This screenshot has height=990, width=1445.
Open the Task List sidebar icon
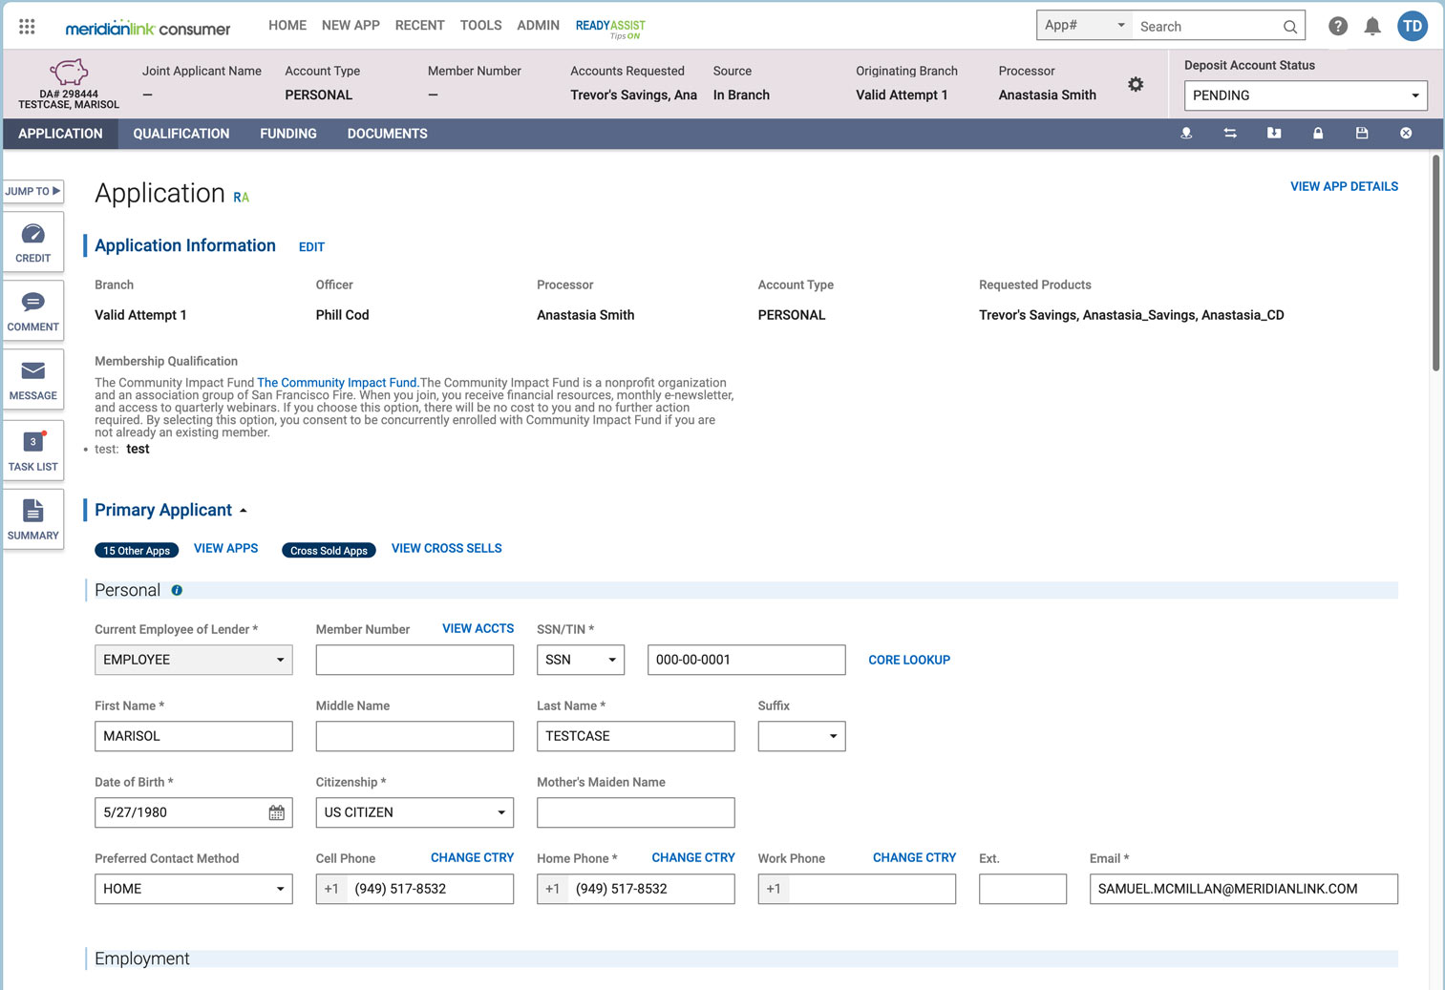(33, 449)
